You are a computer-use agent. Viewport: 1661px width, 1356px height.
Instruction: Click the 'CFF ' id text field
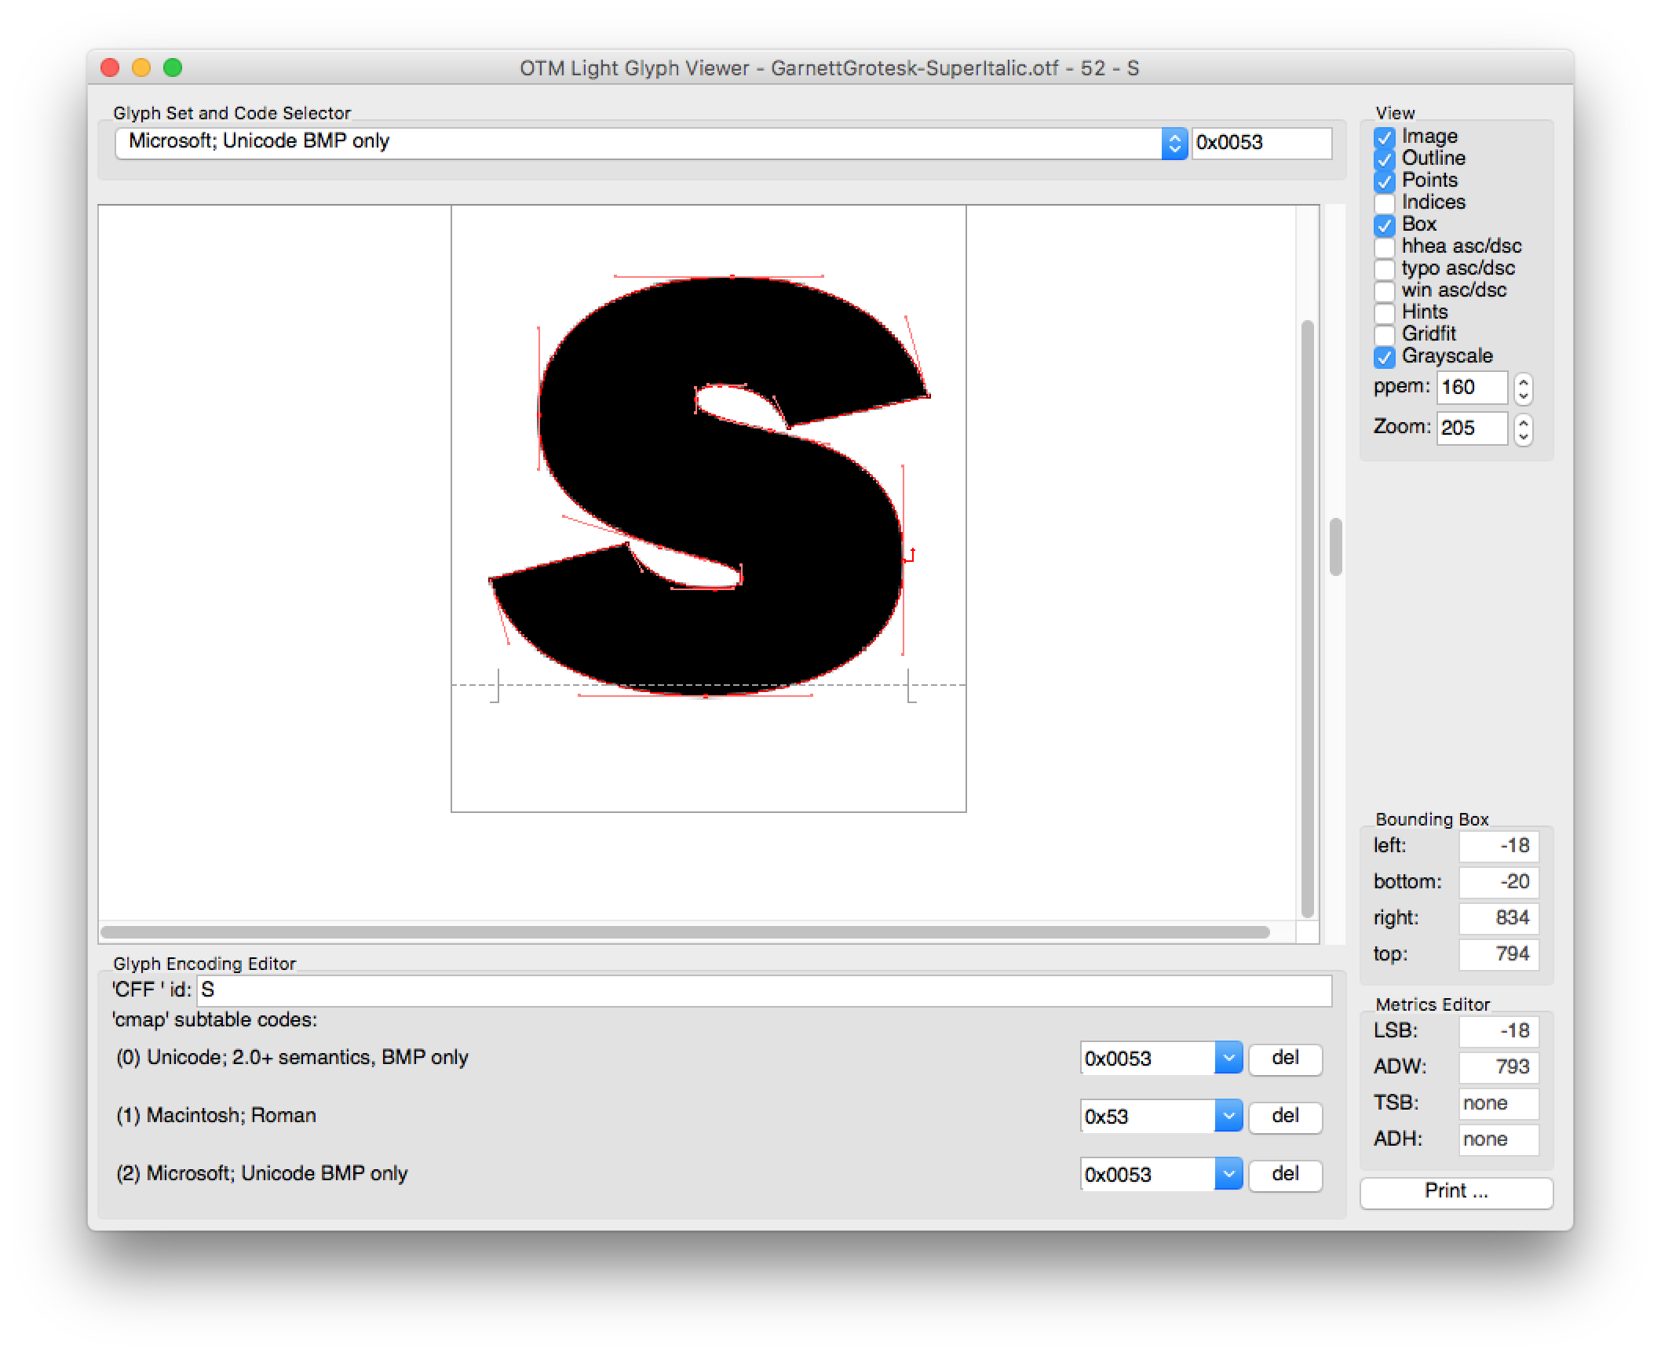tap(765, 990)
